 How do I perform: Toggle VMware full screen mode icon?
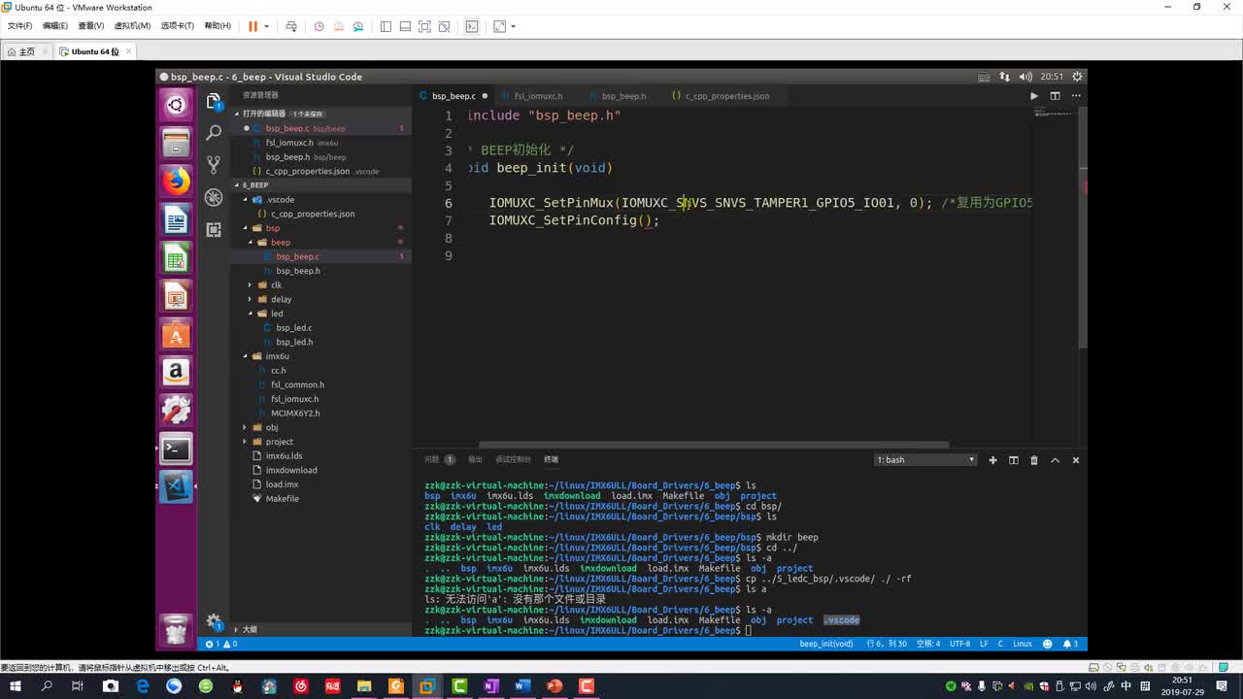pos(424,26)
